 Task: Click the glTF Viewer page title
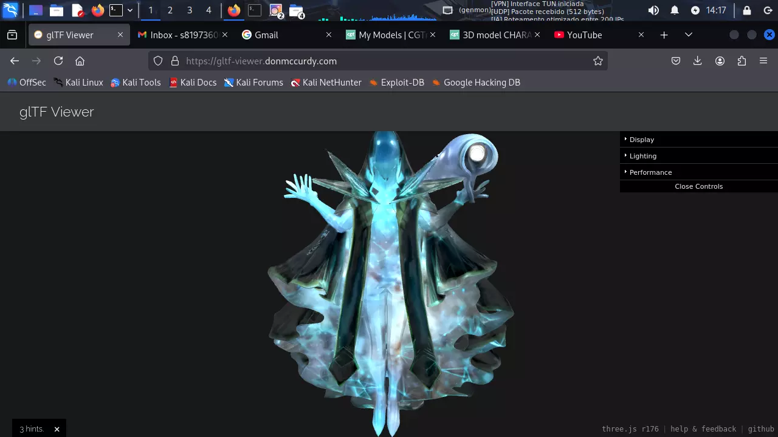[x=57, y=112]
